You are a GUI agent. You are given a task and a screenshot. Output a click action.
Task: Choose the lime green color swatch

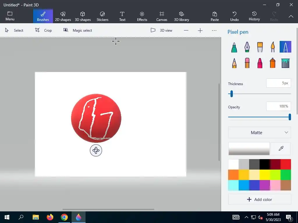click(x=275, y=175)
